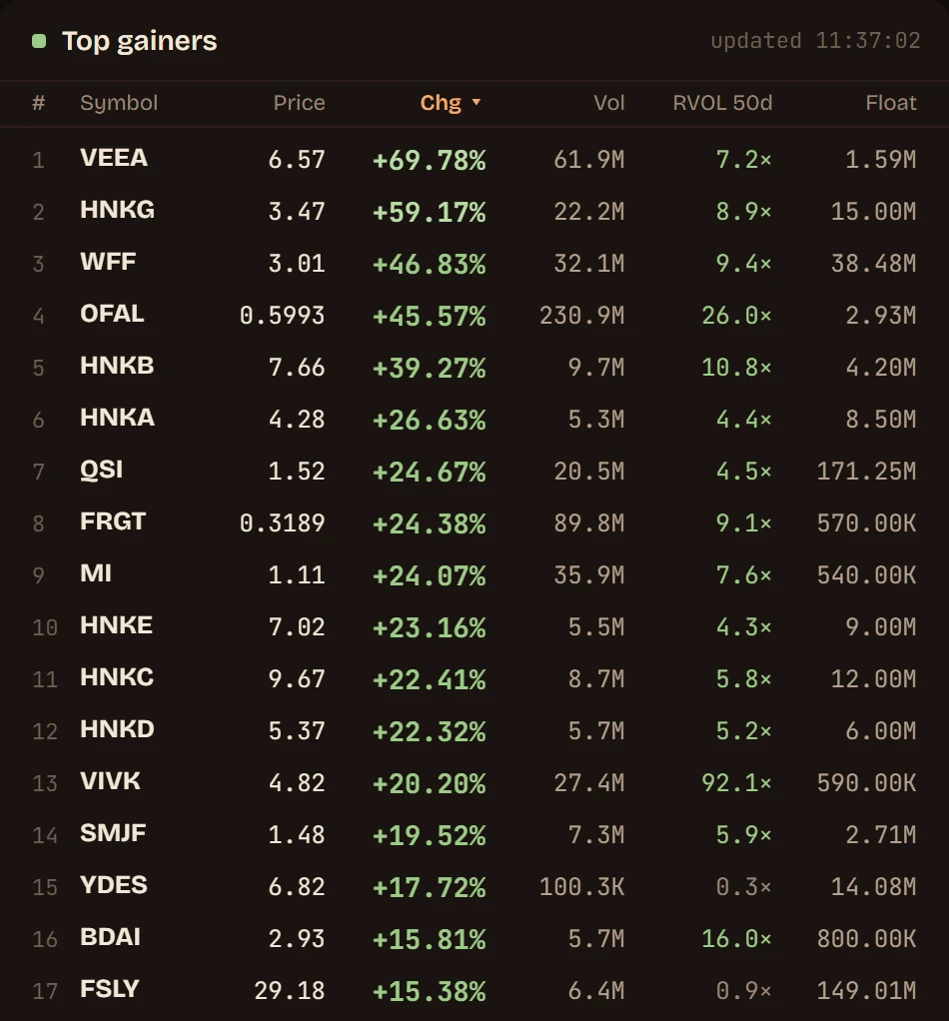The width and height of the screenshot is (949, 1021).
Task: Open the WFF symbol row
Action: 108,263
